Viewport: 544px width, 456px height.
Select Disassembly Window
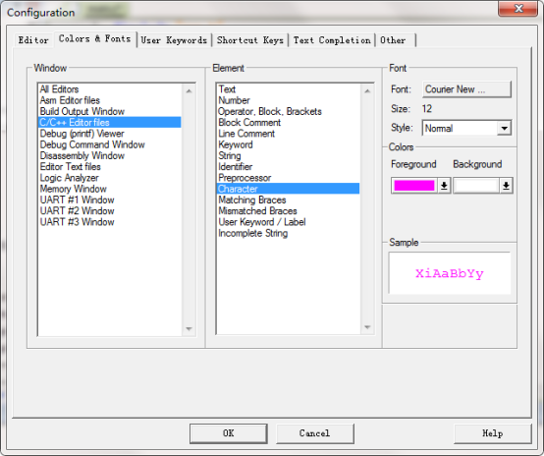pyautogui.click(x=109, y=155)
